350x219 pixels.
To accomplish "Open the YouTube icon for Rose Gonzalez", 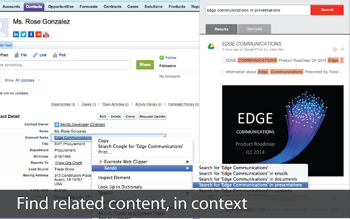I will 45,34.
